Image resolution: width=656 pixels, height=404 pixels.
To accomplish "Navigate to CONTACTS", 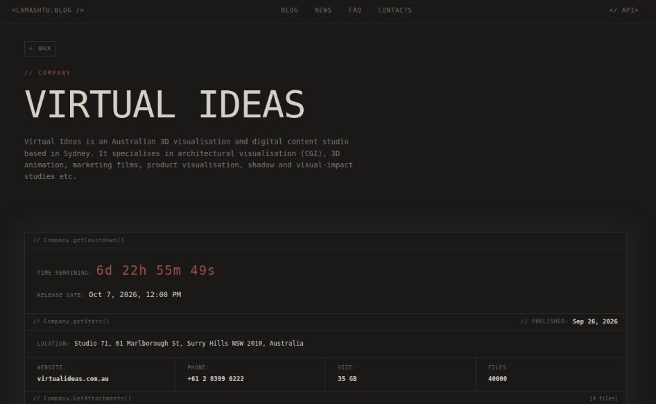I will point(395,10).
